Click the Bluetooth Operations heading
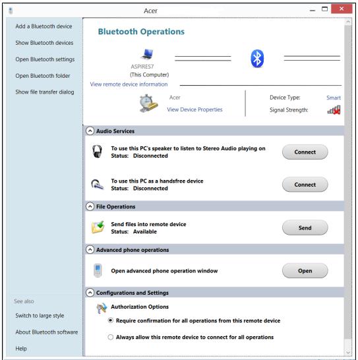Viewport: 358px width, 360px height. tap(141, 32)
